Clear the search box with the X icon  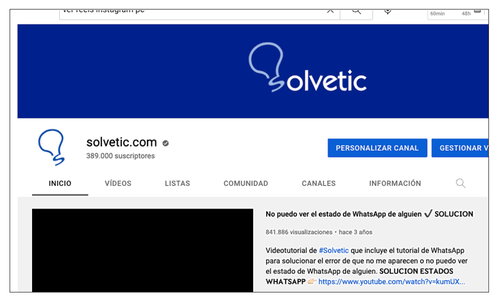tap(330, 12)
